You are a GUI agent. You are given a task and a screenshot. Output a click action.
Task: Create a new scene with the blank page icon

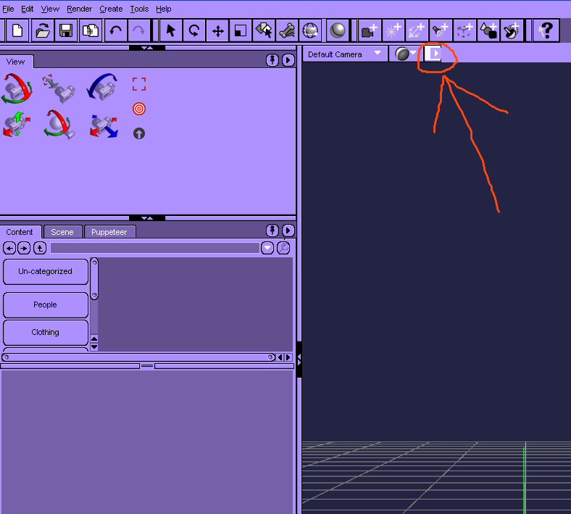tap(17, 30)
